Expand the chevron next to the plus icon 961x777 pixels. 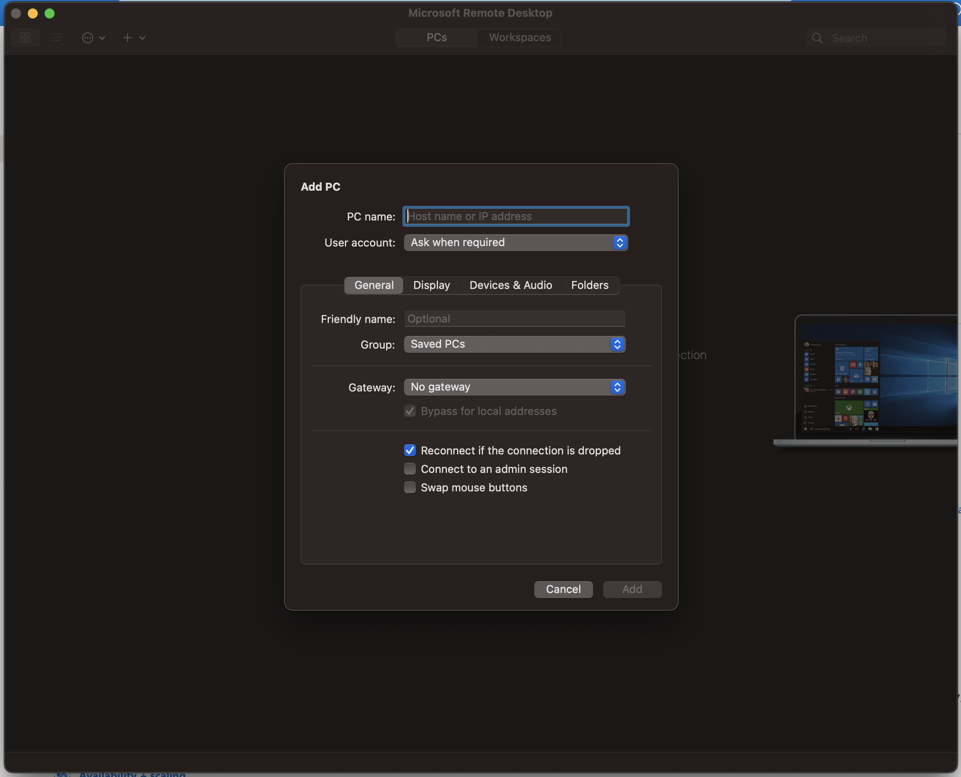click(142, 38)
